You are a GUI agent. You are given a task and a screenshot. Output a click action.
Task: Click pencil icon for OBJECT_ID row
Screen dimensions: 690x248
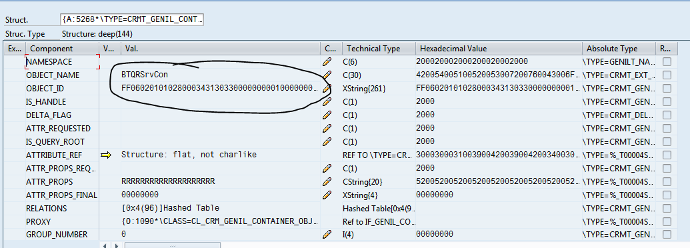[327, 89]
